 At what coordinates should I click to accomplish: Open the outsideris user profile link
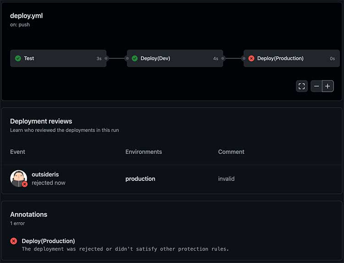(x=45, y=175)
